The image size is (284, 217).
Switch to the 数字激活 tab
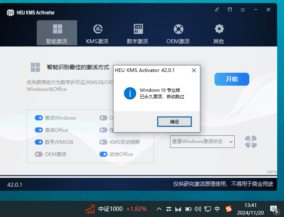[137, 34]
